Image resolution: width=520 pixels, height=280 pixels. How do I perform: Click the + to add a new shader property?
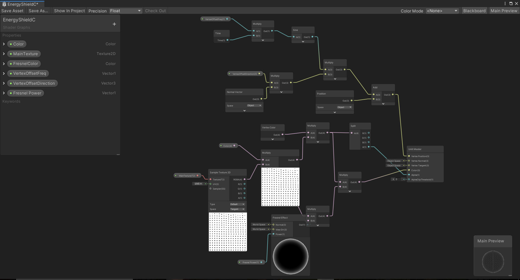click(114, 24)
